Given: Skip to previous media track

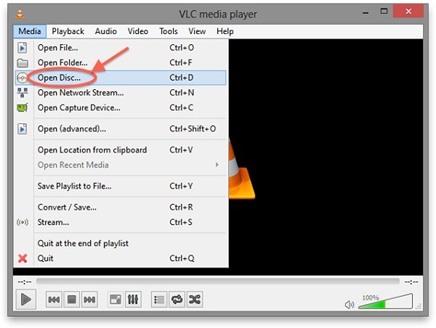Looking at the screenshot, I should pyautogui.click(x=54, y=300).
